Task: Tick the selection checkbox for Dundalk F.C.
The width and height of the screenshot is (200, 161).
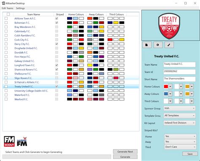Action: click(6, 53)
